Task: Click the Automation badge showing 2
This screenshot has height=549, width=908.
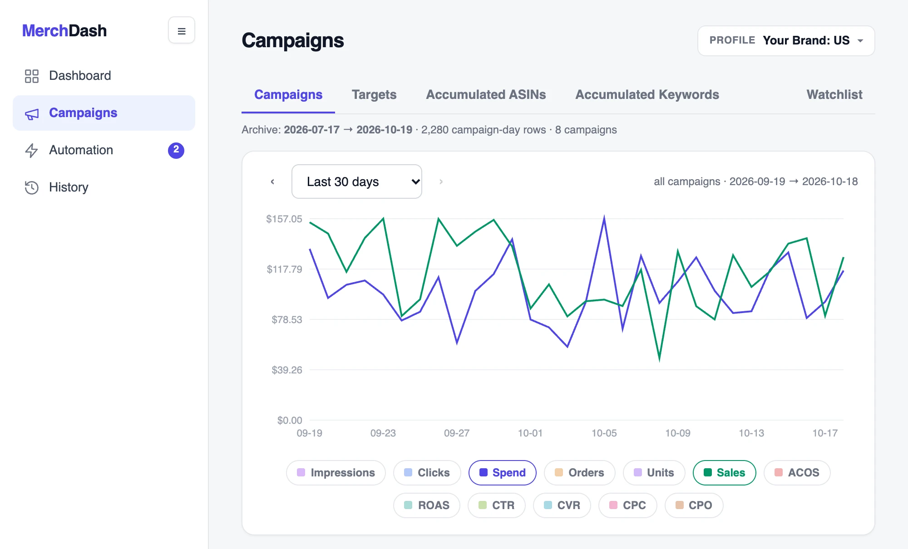Action: (176, 150)
